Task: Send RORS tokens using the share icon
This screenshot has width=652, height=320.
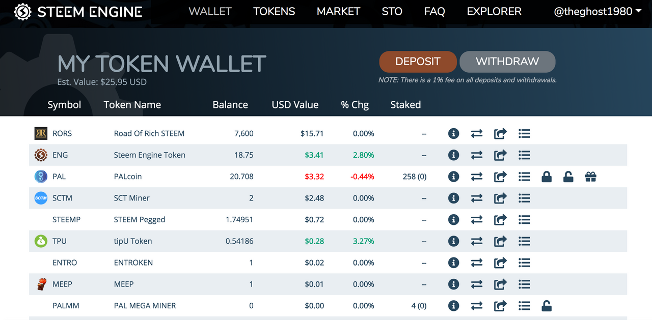Action: click(500, 133)
